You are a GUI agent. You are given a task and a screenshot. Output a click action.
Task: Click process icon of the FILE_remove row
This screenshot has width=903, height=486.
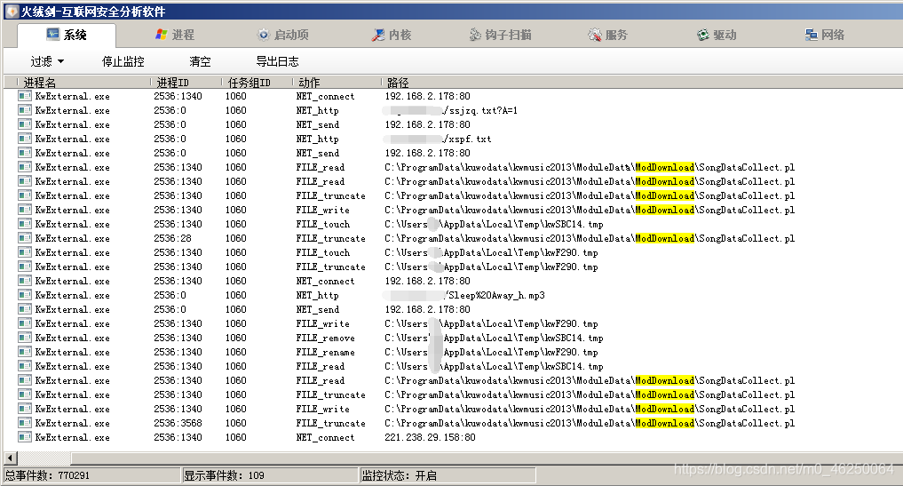click(25, 338)
